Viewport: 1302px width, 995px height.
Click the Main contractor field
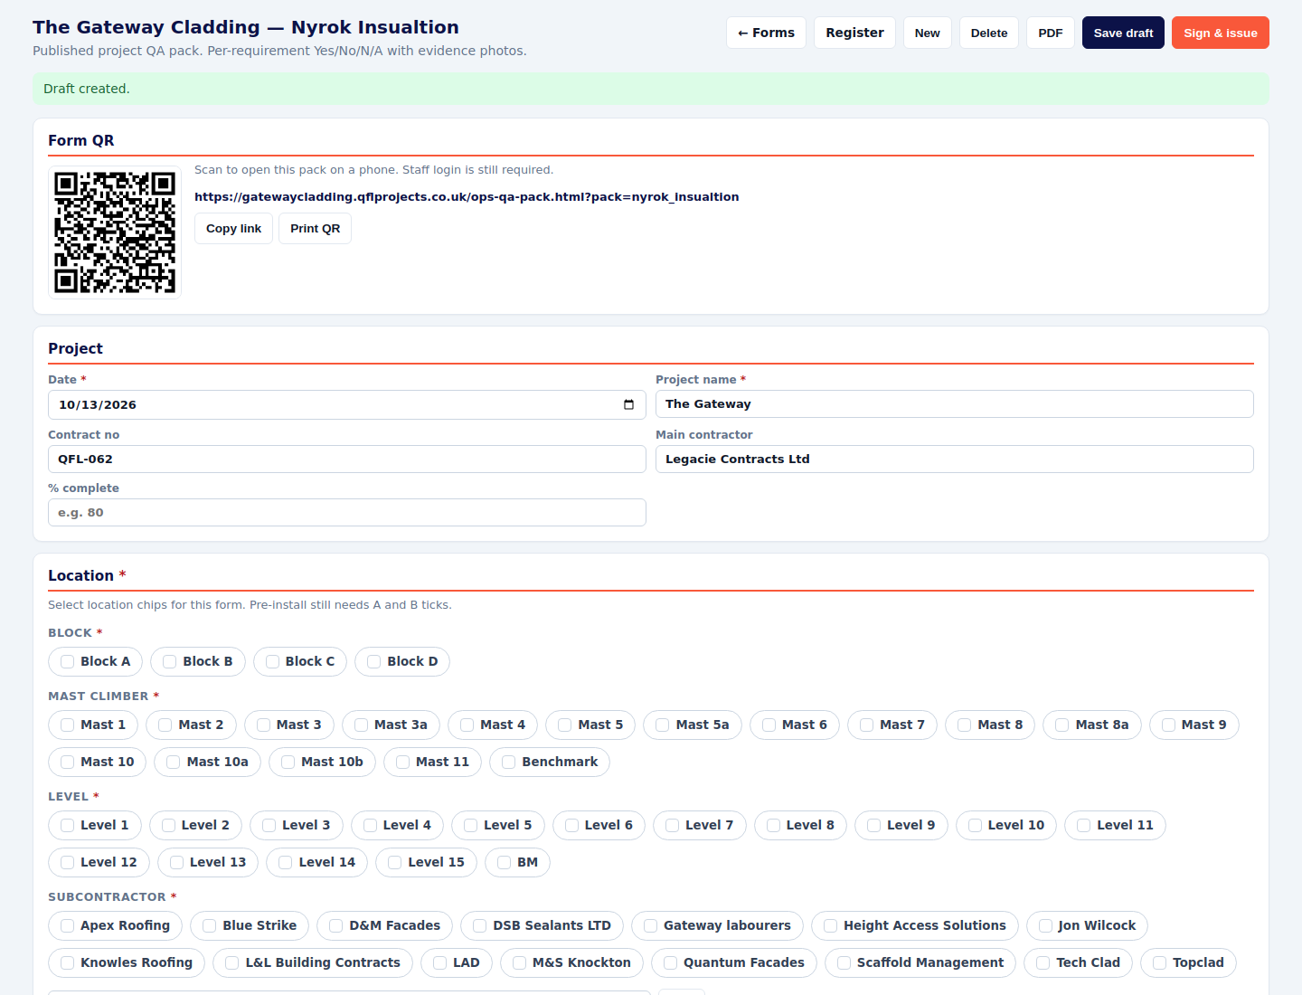point(955,459)
